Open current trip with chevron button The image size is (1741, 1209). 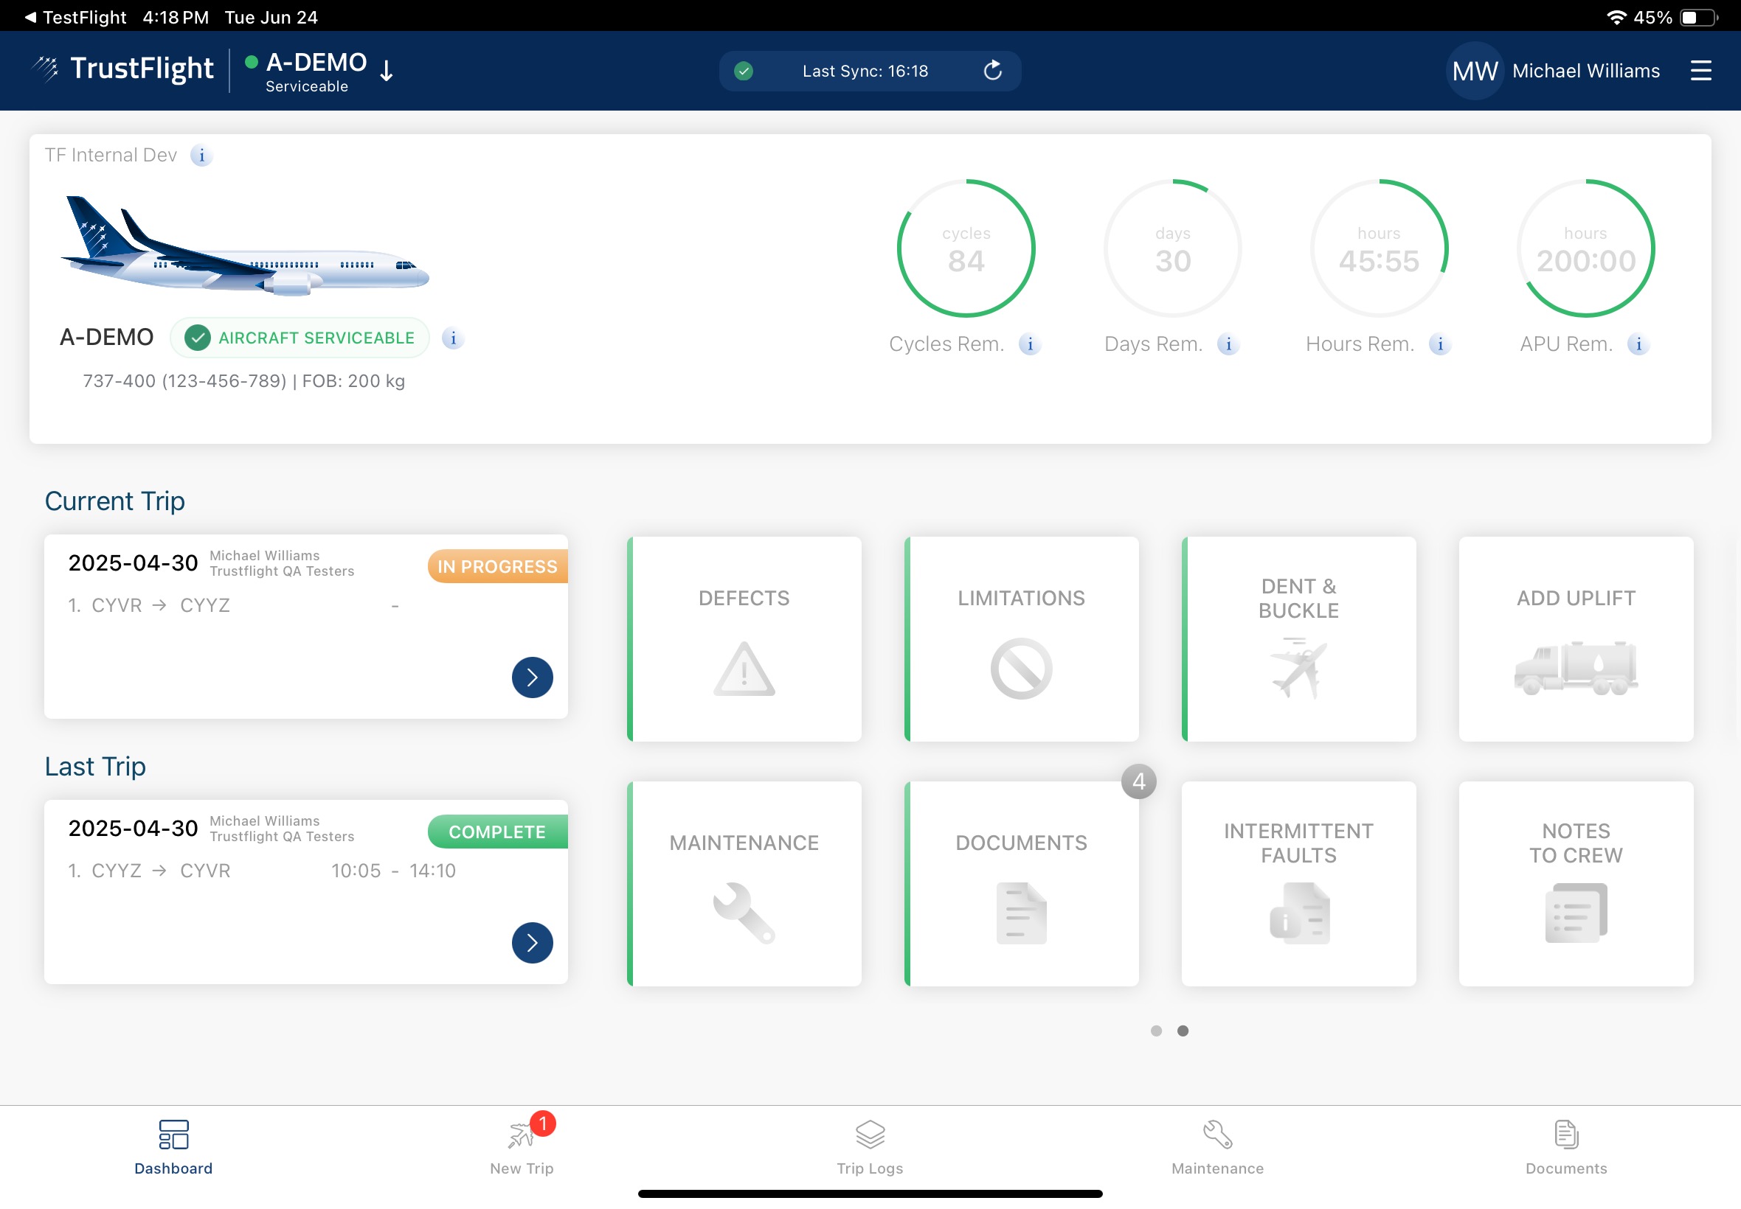tap(532, 677)
